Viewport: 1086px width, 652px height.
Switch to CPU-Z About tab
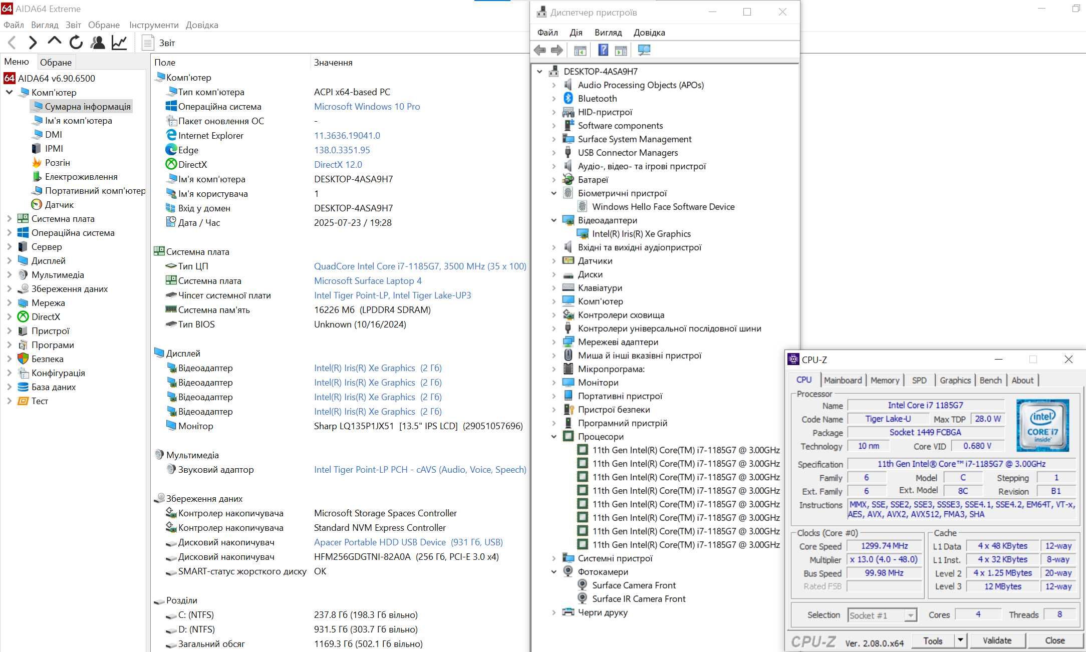(1022, 381)
